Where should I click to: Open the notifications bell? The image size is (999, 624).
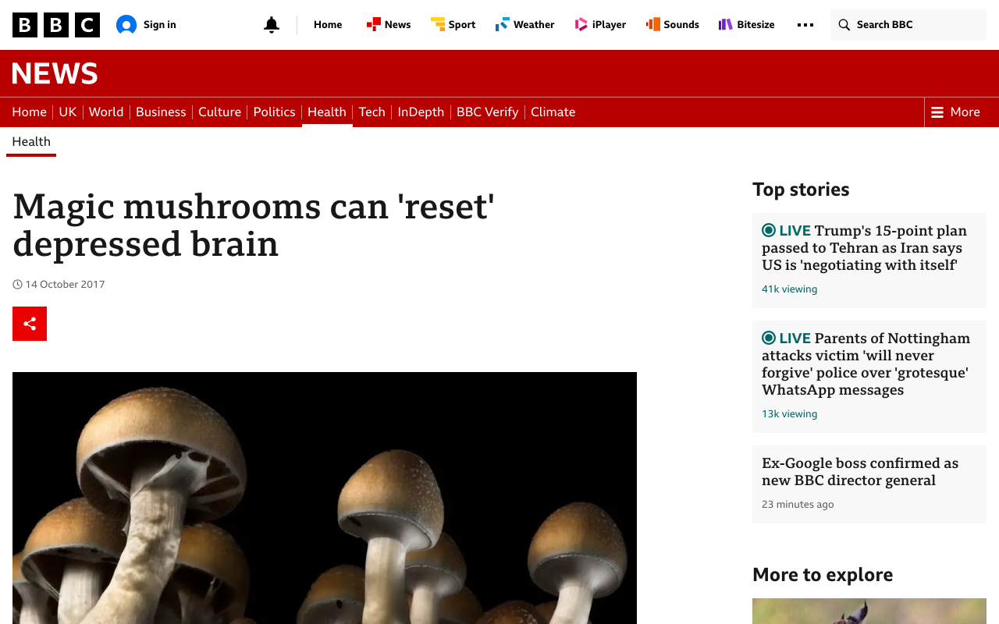pos(272,25)
